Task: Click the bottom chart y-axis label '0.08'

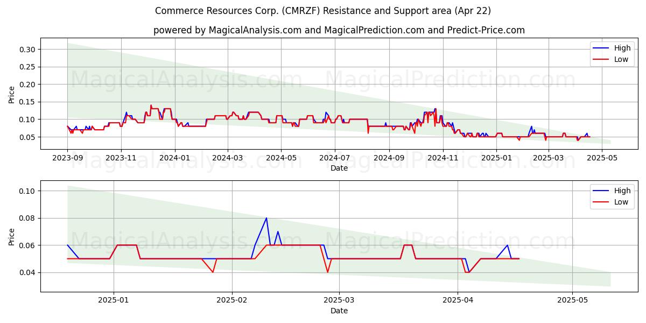Action: pyautogui.click(x=26, y=218)
